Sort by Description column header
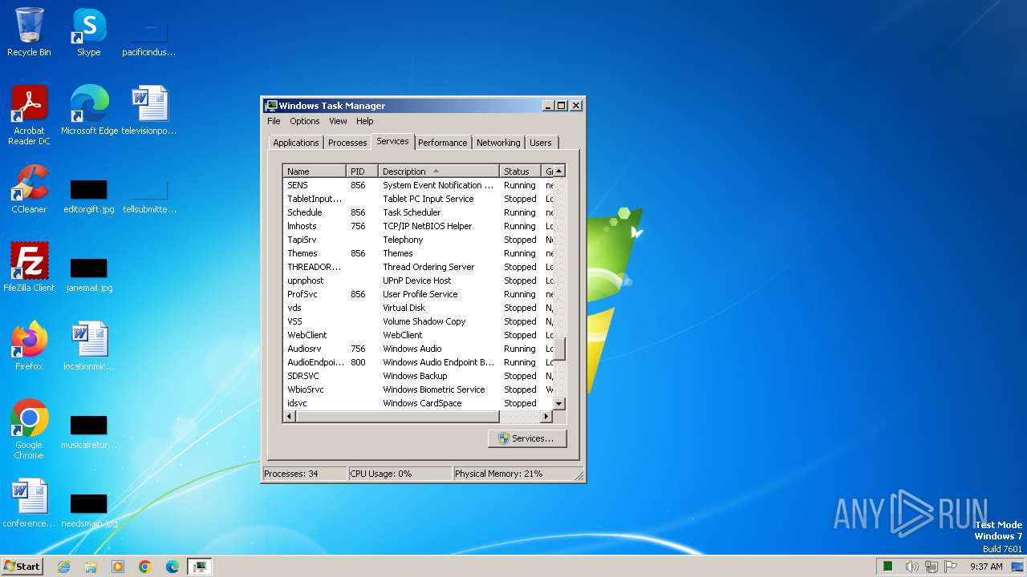This screenshot has width=1027, height=577. point(439,171)
